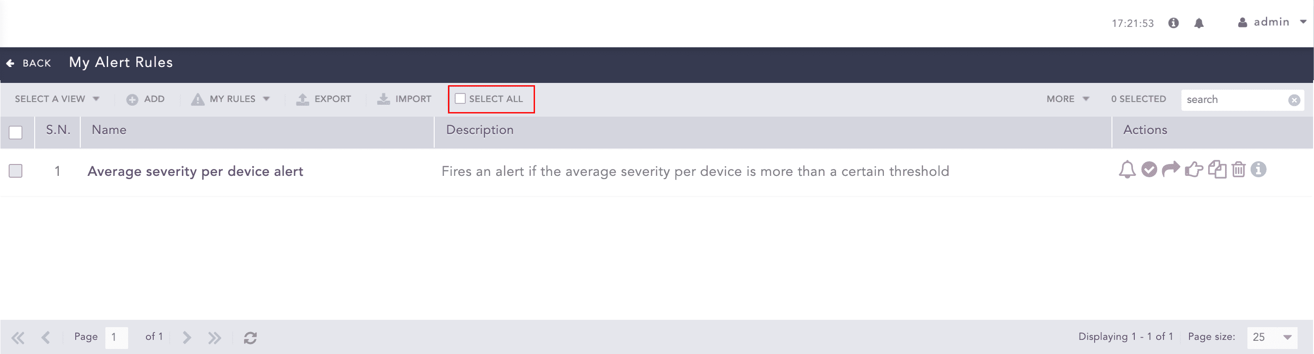Focus the search input field

pos(1235,100)
